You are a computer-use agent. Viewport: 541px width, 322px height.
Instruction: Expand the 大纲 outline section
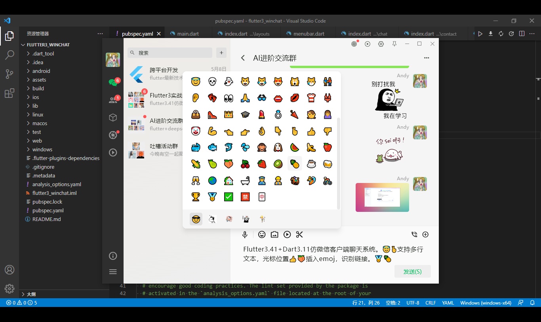coord(64,294)
